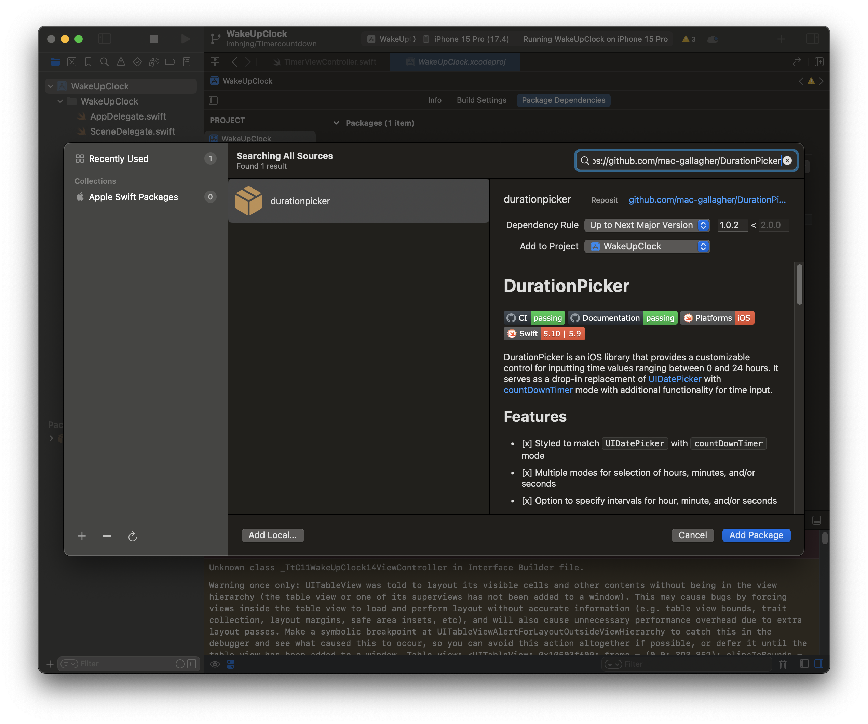Toggle the project targets list sidebar
The image size is (868, 724).
pyautogui.click(x=213, y=100)
